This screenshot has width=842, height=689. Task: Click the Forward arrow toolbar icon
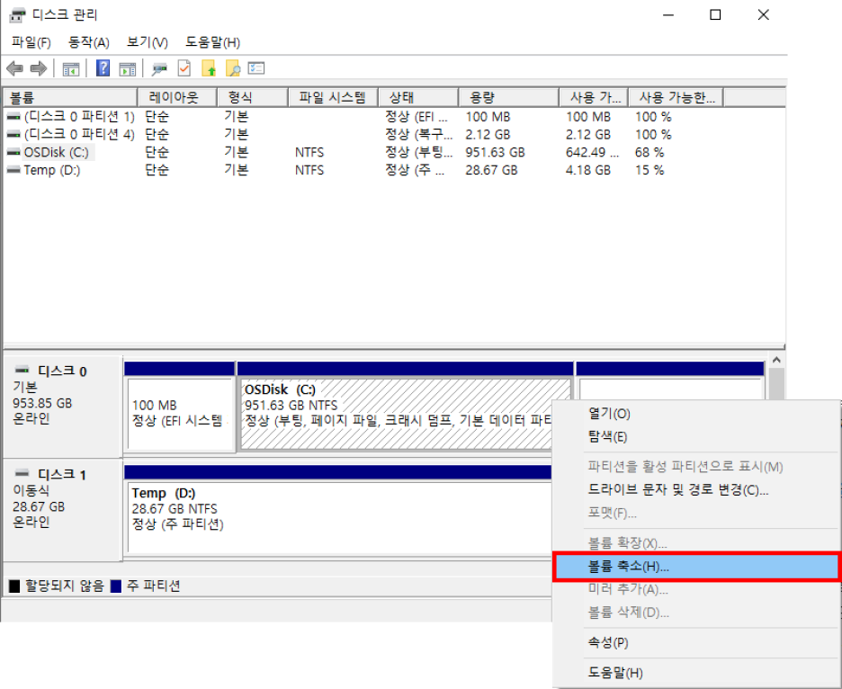coord(38,68)
